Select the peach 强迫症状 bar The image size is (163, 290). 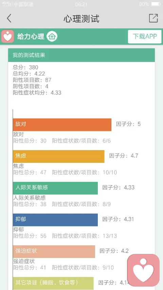click(54, 252)
